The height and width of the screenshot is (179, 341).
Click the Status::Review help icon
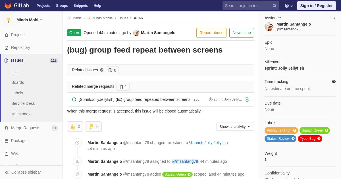(x=293, y=139)
